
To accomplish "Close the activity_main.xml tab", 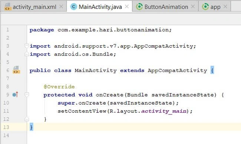I will tap(61, 6).
